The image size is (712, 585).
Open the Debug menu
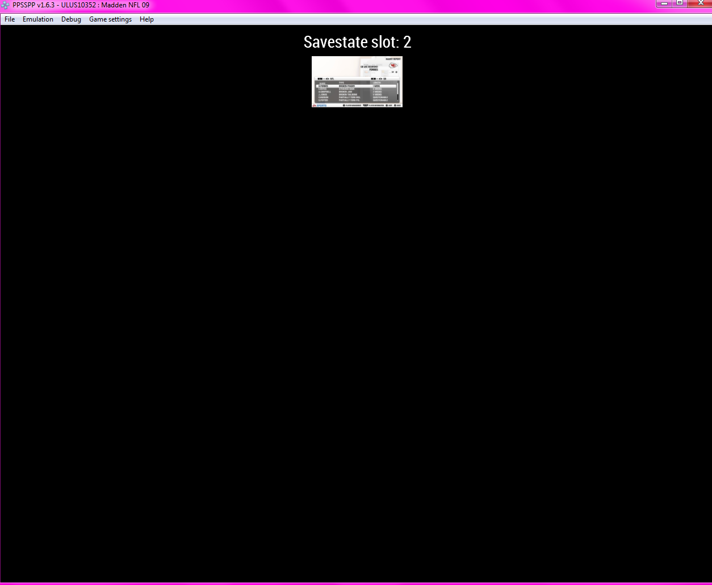click(x=71, y=19)
